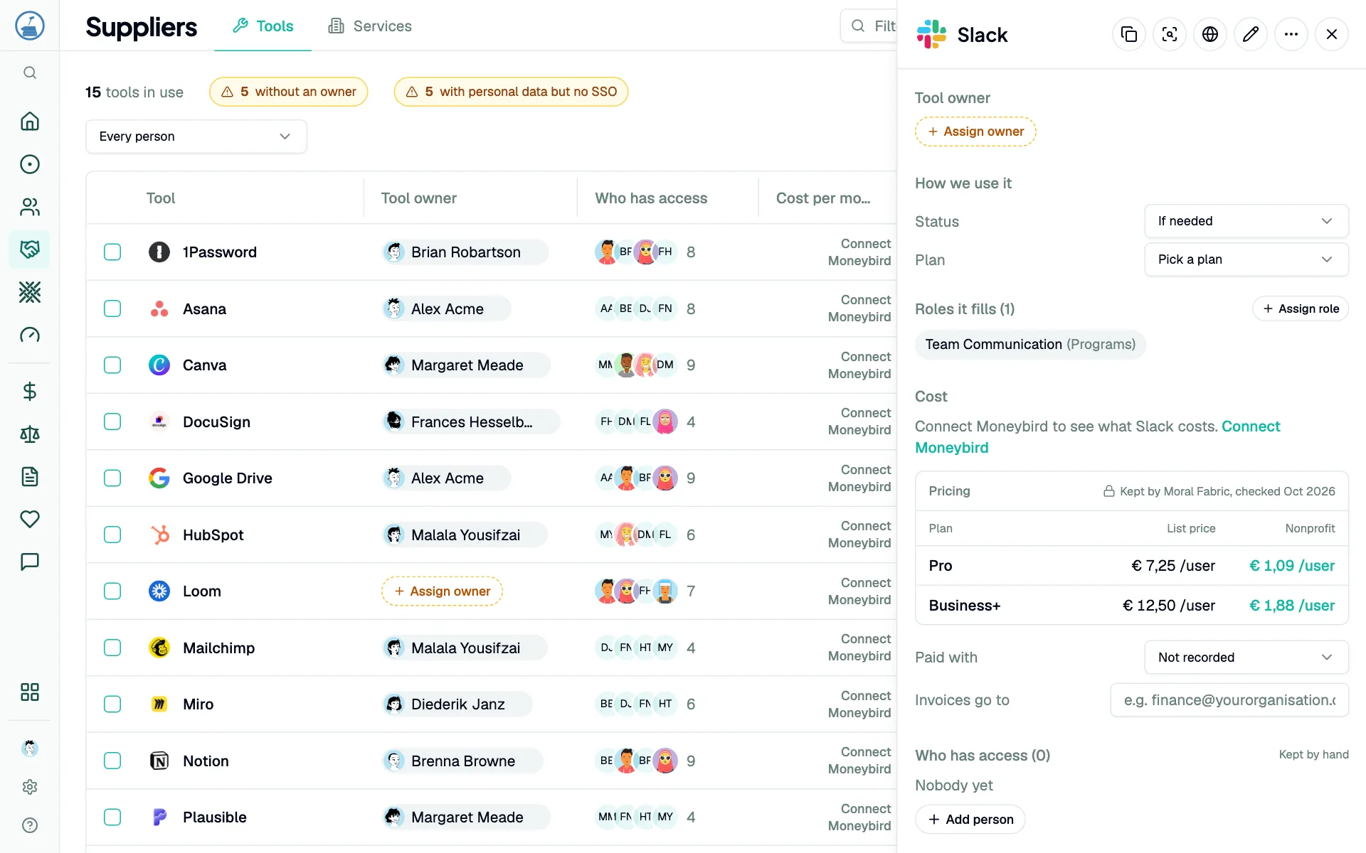Open the search icon in left sidebar
The image size is (1366, 853).
29,73
